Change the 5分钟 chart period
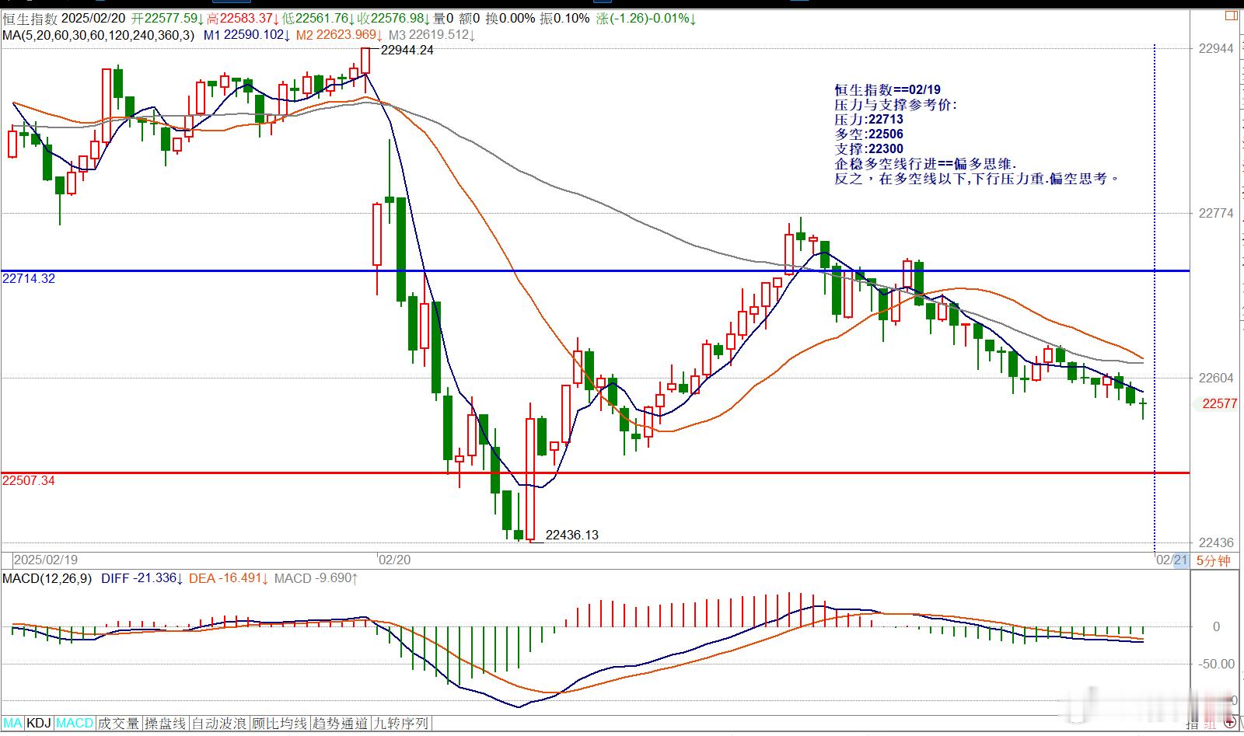Viewport: 1244px width, 736px height. pos(1213,560)
